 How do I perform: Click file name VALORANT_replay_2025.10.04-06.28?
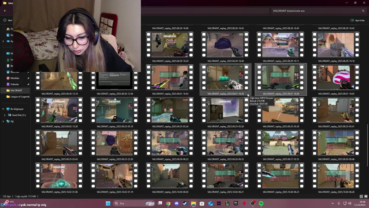point(336,192)
